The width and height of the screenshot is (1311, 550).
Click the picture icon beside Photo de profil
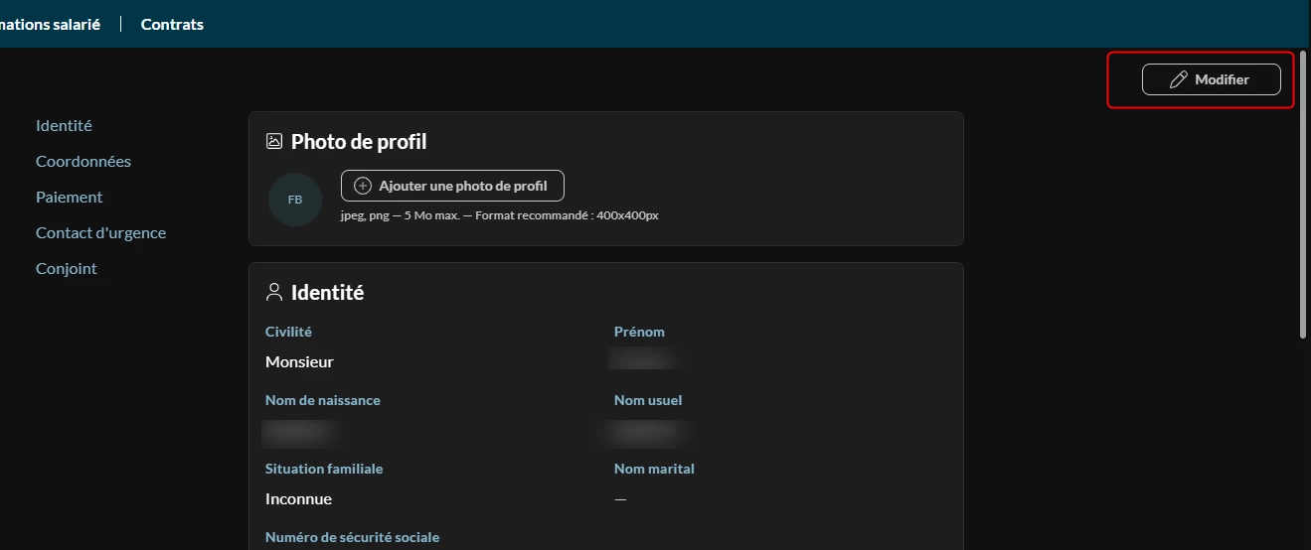click(x=274, y=142)
